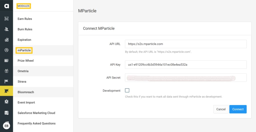Click the 'API Secret' label
The width and height of the screenshot is (256, 132).
pyautogui.click(x=113, y=77)
